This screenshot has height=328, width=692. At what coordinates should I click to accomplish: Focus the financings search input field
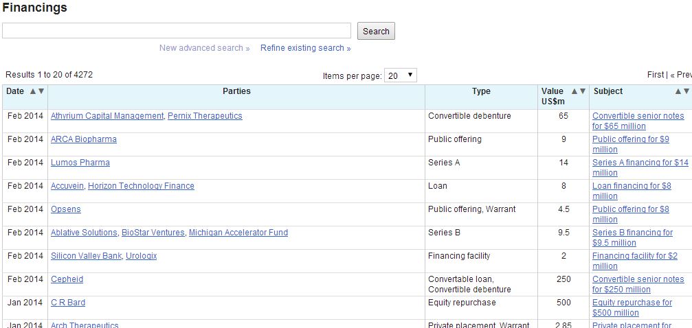(x=177, y=31)
